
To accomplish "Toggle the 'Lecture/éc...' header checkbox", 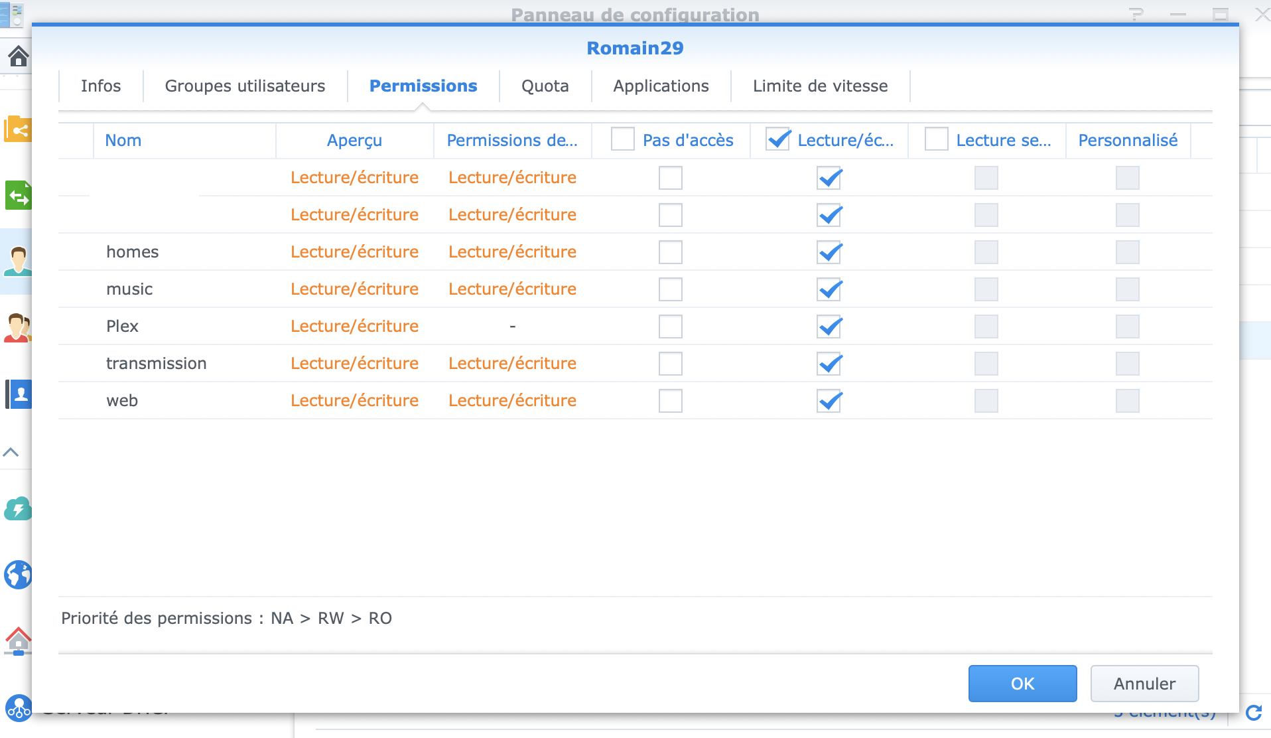I will (777, 139).
